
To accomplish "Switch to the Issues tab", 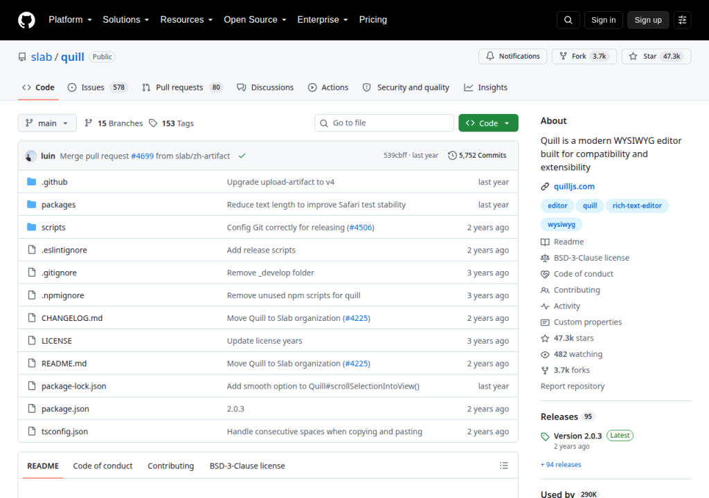I will click(97, 87).
